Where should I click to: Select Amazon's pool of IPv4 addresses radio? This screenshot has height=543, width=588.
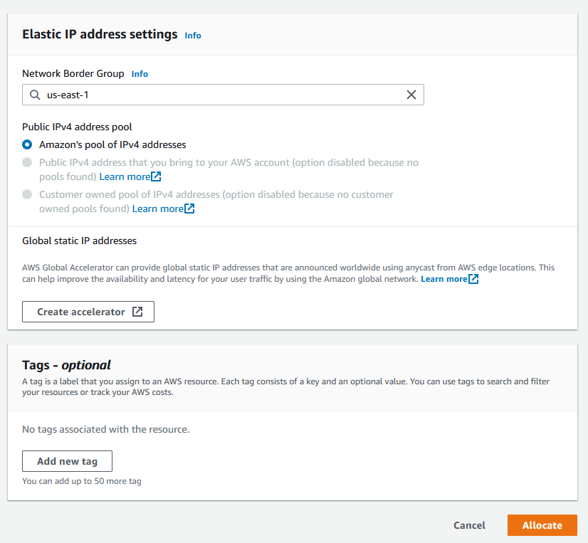27,144
